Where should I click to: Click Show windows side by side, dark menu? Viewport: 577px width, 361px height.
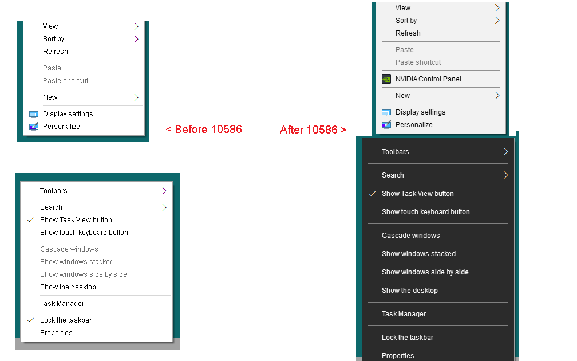(425, 272)
